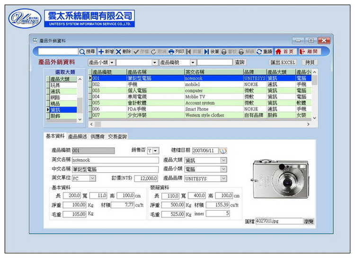Open the 銷售否 Y dropdown
This screenshot has height=258, width=355.
(x=156, y=151)
